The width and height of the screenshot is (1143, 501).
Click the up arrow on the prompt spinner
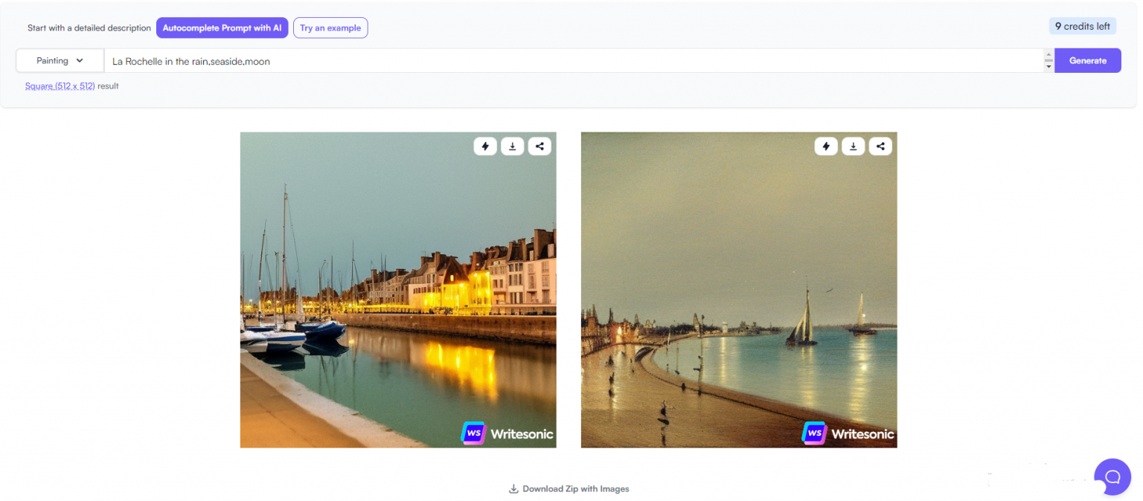pos(1049,54)
